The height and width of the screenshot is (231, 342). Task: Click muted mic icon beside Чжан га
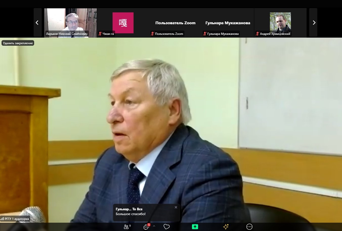100,34
